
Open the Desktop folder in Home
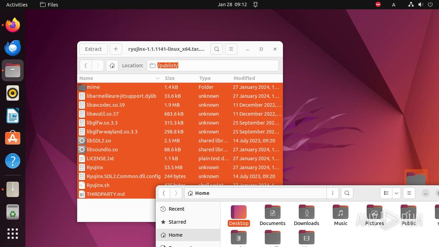pyautogui.click(x=239, y=215)
